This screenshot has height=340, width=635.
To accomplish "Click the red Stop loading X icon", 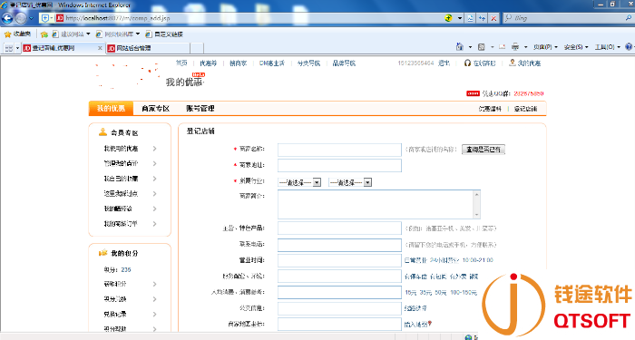I will 493,18.
